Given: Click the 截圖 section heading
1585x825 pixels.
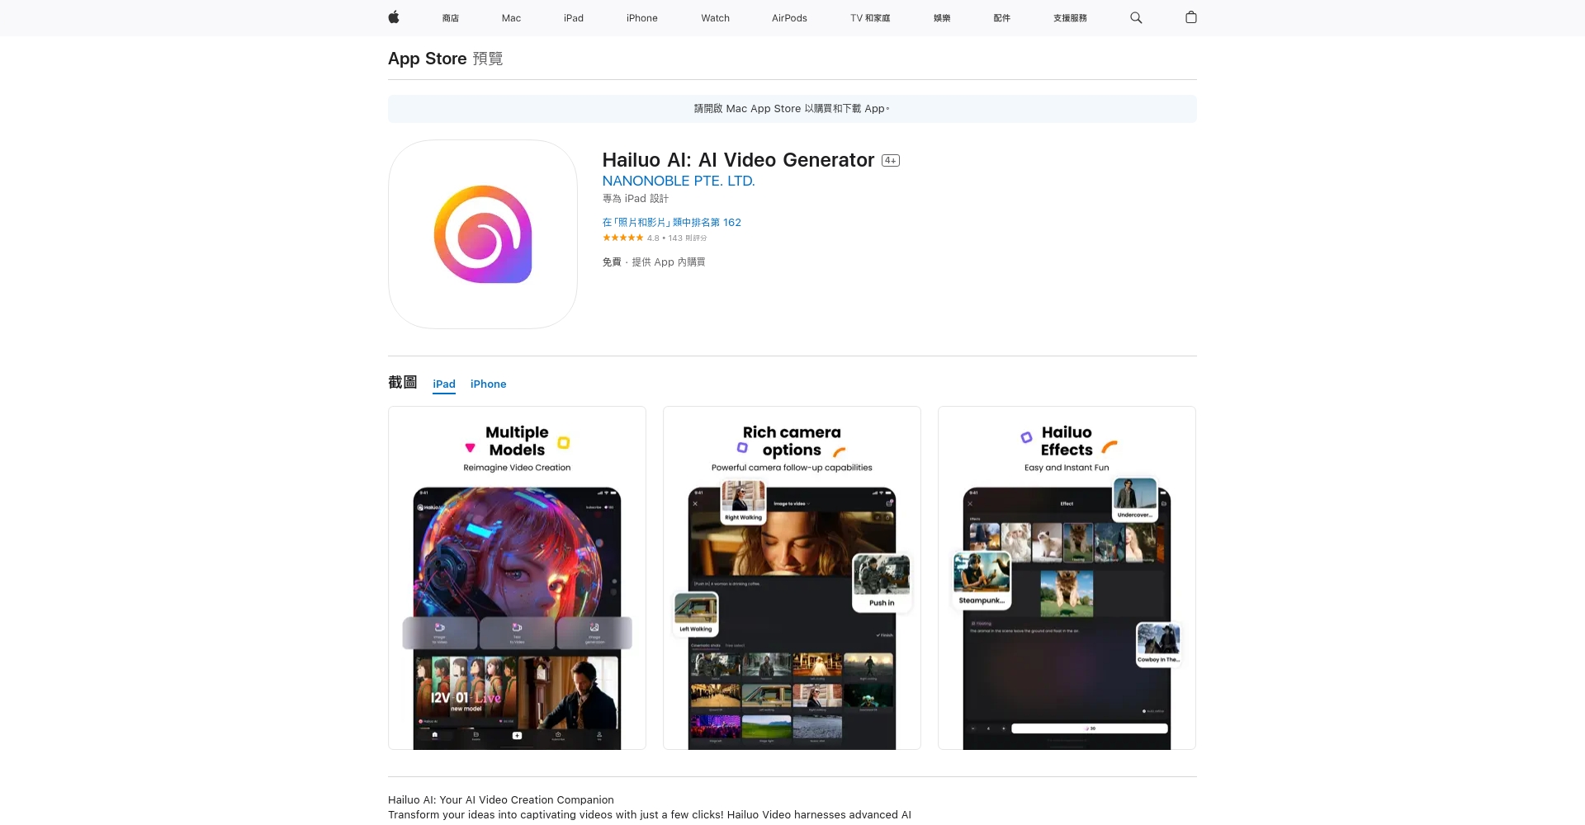Looking at the screenshot, I should click(x=403, y=383).
